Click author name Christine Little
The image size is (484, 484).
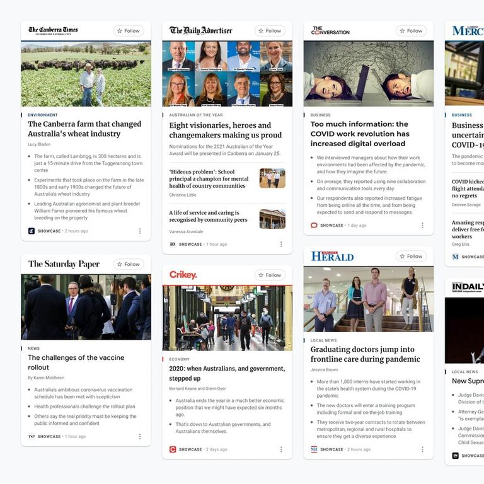[183, 195]
